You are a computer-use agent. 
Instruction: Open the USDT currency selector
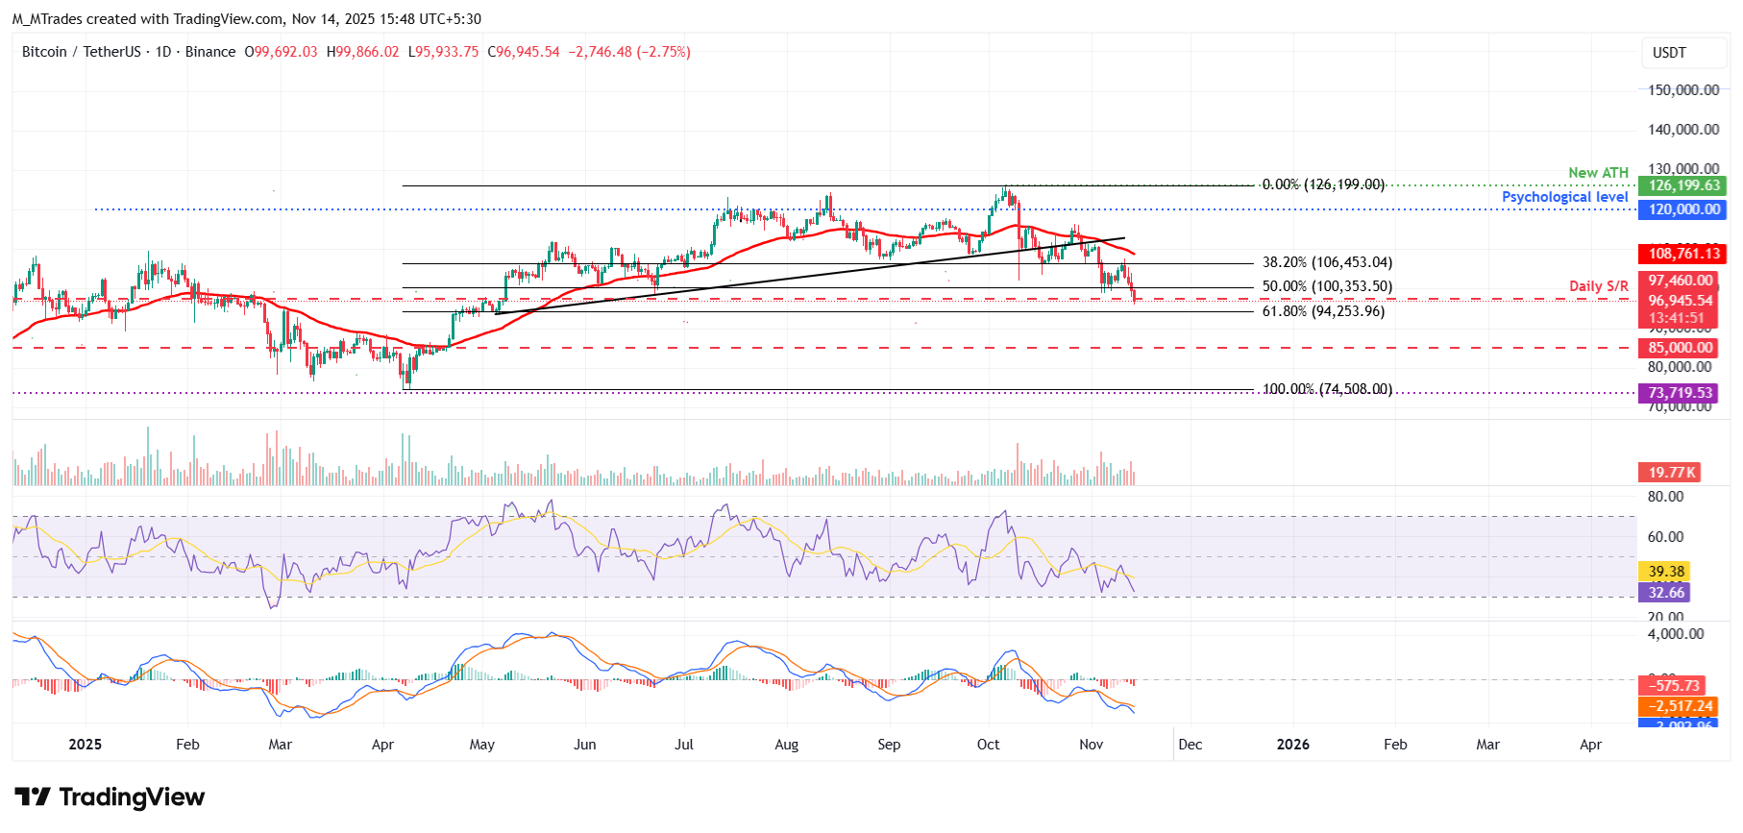(1669, 53)
